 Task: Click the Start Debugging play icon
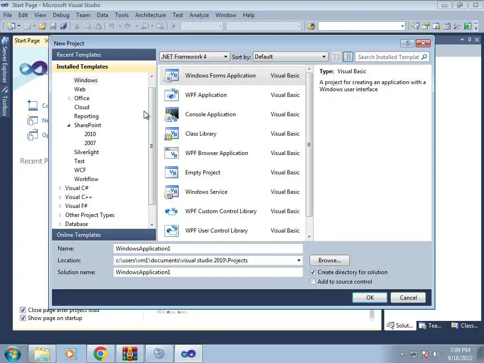(174, 26)
